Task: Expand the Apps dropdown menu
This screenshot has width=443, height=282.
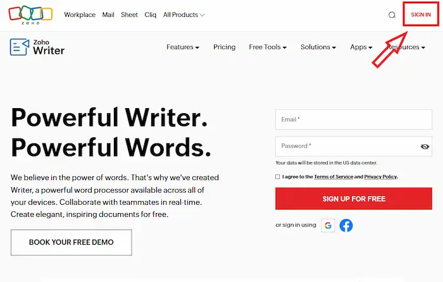Action: point(361,47)
